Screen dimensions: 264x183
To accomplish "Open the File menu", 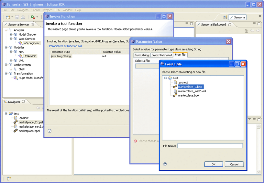I will point(5,10).
